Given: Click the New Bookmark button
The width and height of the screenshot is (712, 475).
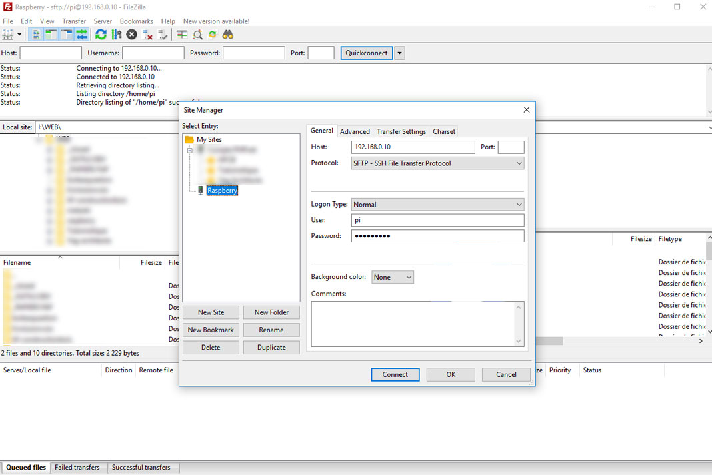Looking at the screenshot, I should coord(211,330).
